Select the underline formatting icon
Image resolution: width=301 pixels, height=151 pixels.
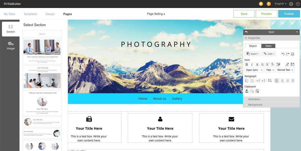tap(257, 64)
